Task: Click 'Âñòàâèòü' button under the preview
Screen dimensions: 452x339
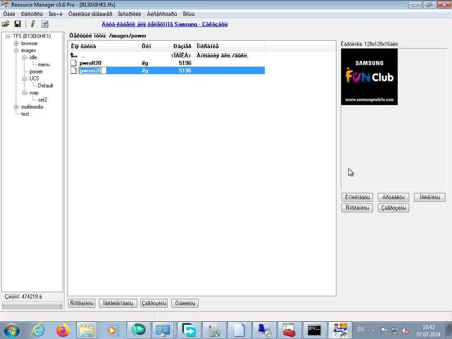Action: [393, 197]
